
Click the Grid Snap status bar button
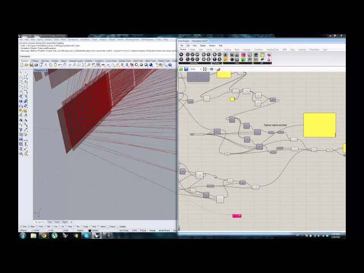[x=124, y=230]
